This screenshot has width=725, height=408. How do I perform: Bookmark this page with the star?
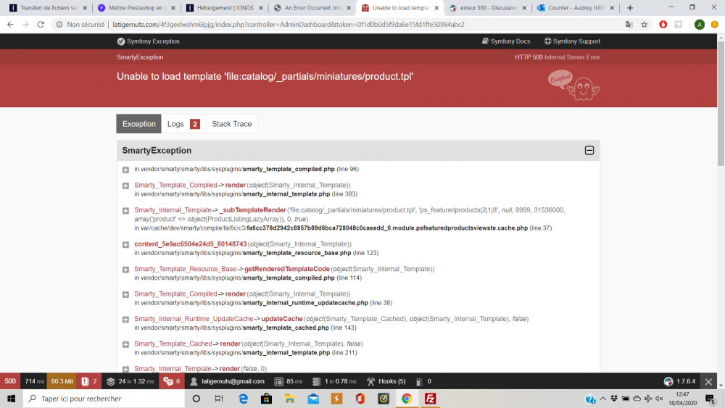coord(644,25)
